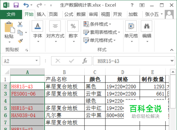Save the workbook with the floppy icon
Viewport: 177px width, 130px height.
[16, 5]
